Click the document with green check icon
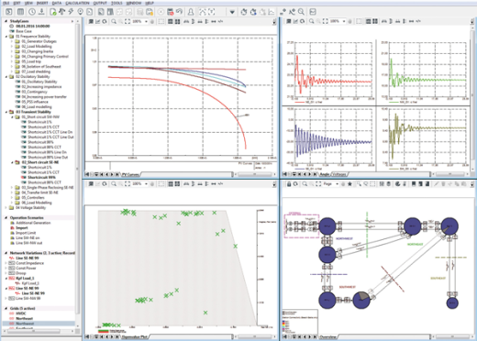 (x=53, y=12)
